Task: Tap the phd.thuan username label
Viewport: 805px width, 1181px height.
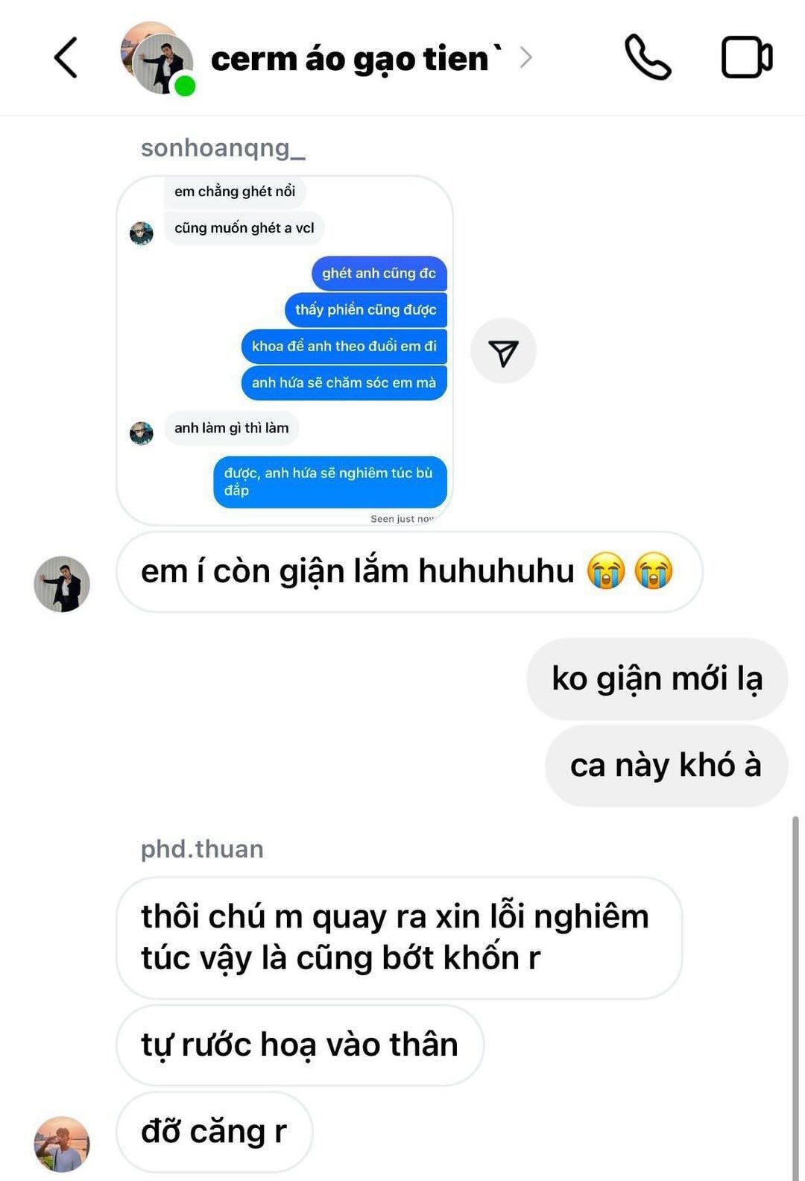Action: pyautogui.click(x=202, y=849)
